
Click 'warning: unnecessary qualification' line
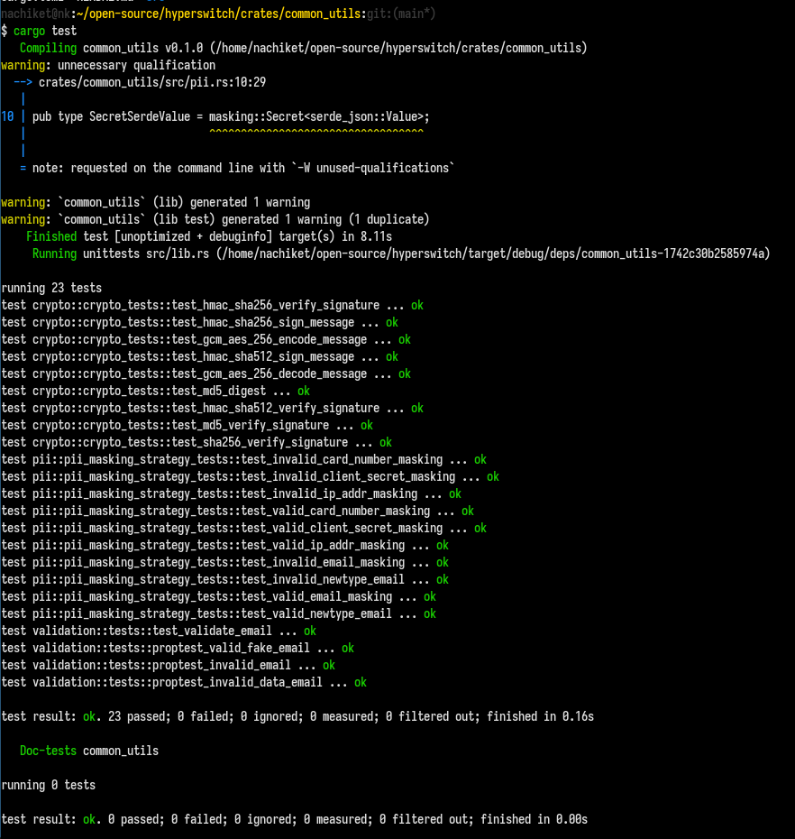[x=108, y=65]
